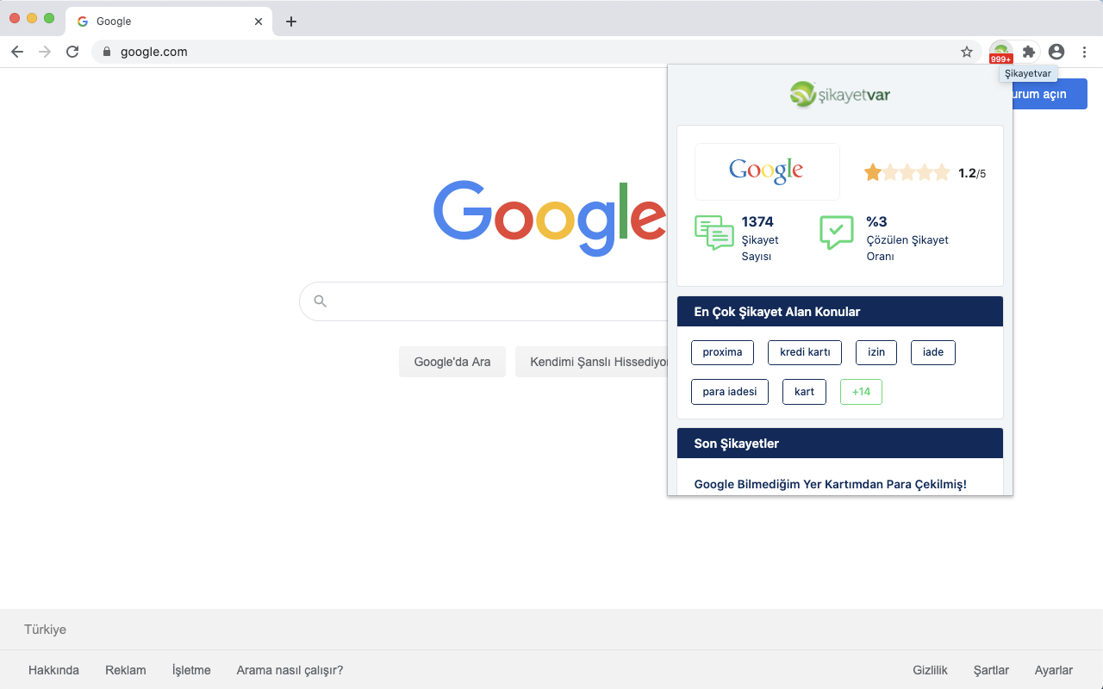Rate by clicking the star rating stars
The width and height of the screenshot is (1103, 689).
(x=907, y=172)
